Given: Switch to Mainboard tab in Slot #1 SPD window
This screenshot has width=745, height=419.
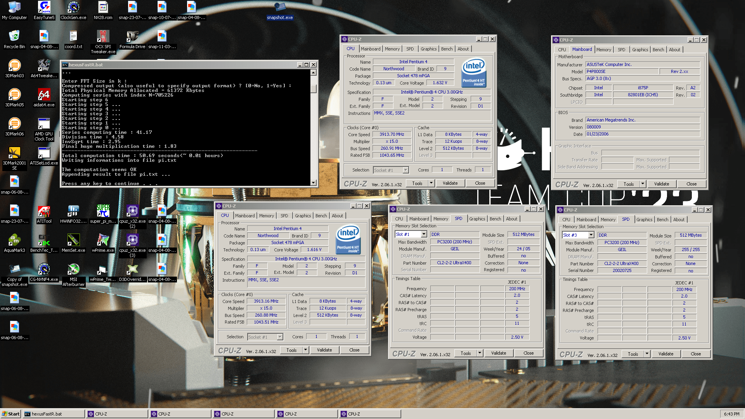Looking at the screenshot, I should point(419,219).
